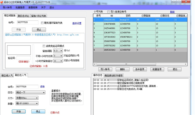Select account row 2685303943

click(x=140, y=50)
